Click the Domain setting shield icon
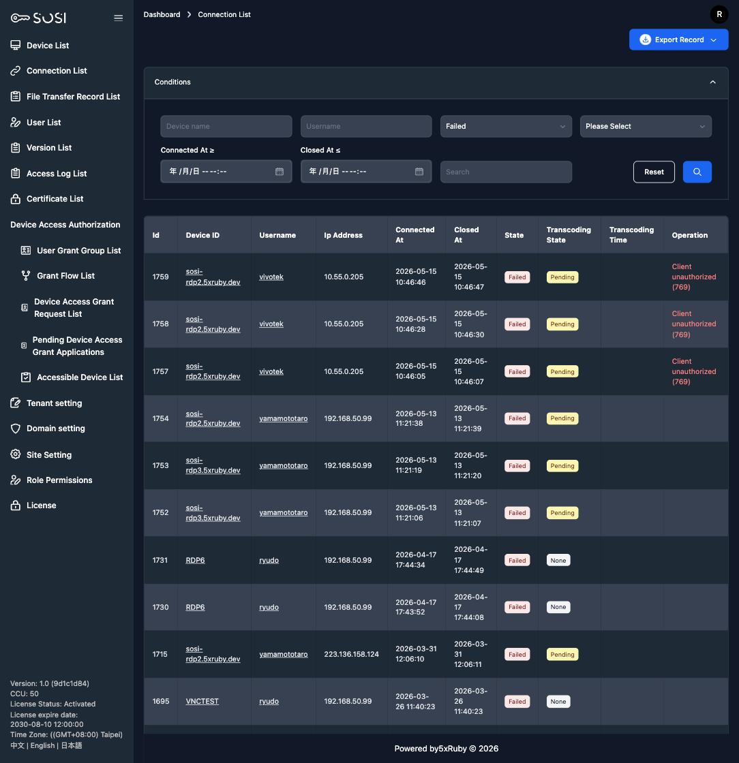This screenshot has height=763, width=739. point(16,429)
